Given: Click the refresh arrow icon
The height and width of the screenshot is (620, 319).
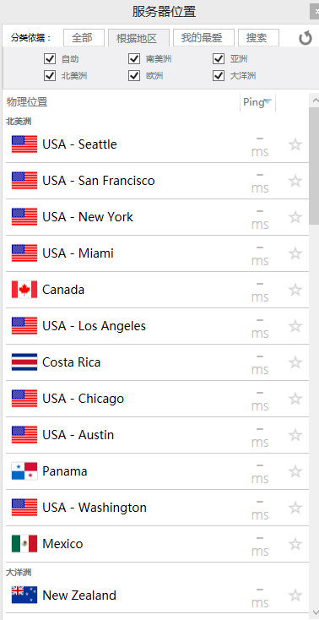Looking at the screenshot, I should [x=305, y=38].
